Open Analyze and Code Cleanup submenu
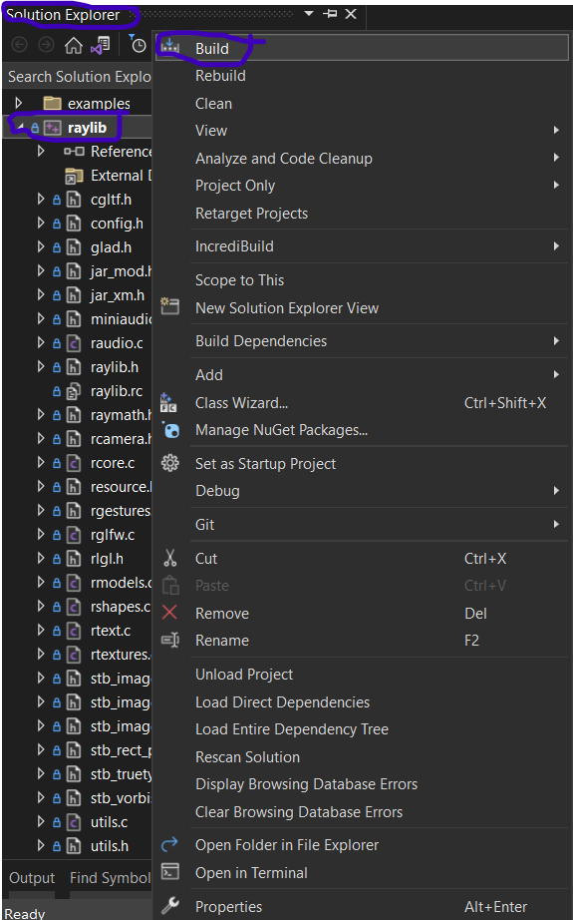573x920 pixels. click(x=362, y=159)
